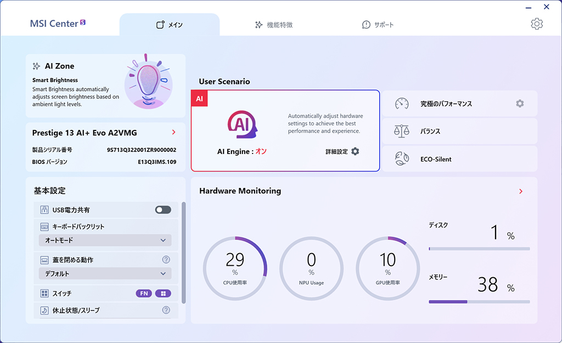Viewport: 562px width, 343px height.
Task: Toggle the USB電力共有 switch
Action: coord(163,210)
